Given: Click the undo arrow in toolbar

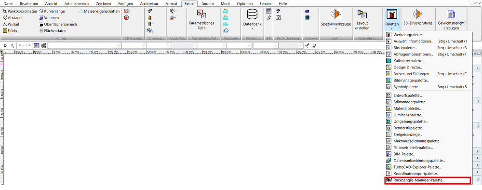Looking at the screenshot, I should tap(21, 45).
